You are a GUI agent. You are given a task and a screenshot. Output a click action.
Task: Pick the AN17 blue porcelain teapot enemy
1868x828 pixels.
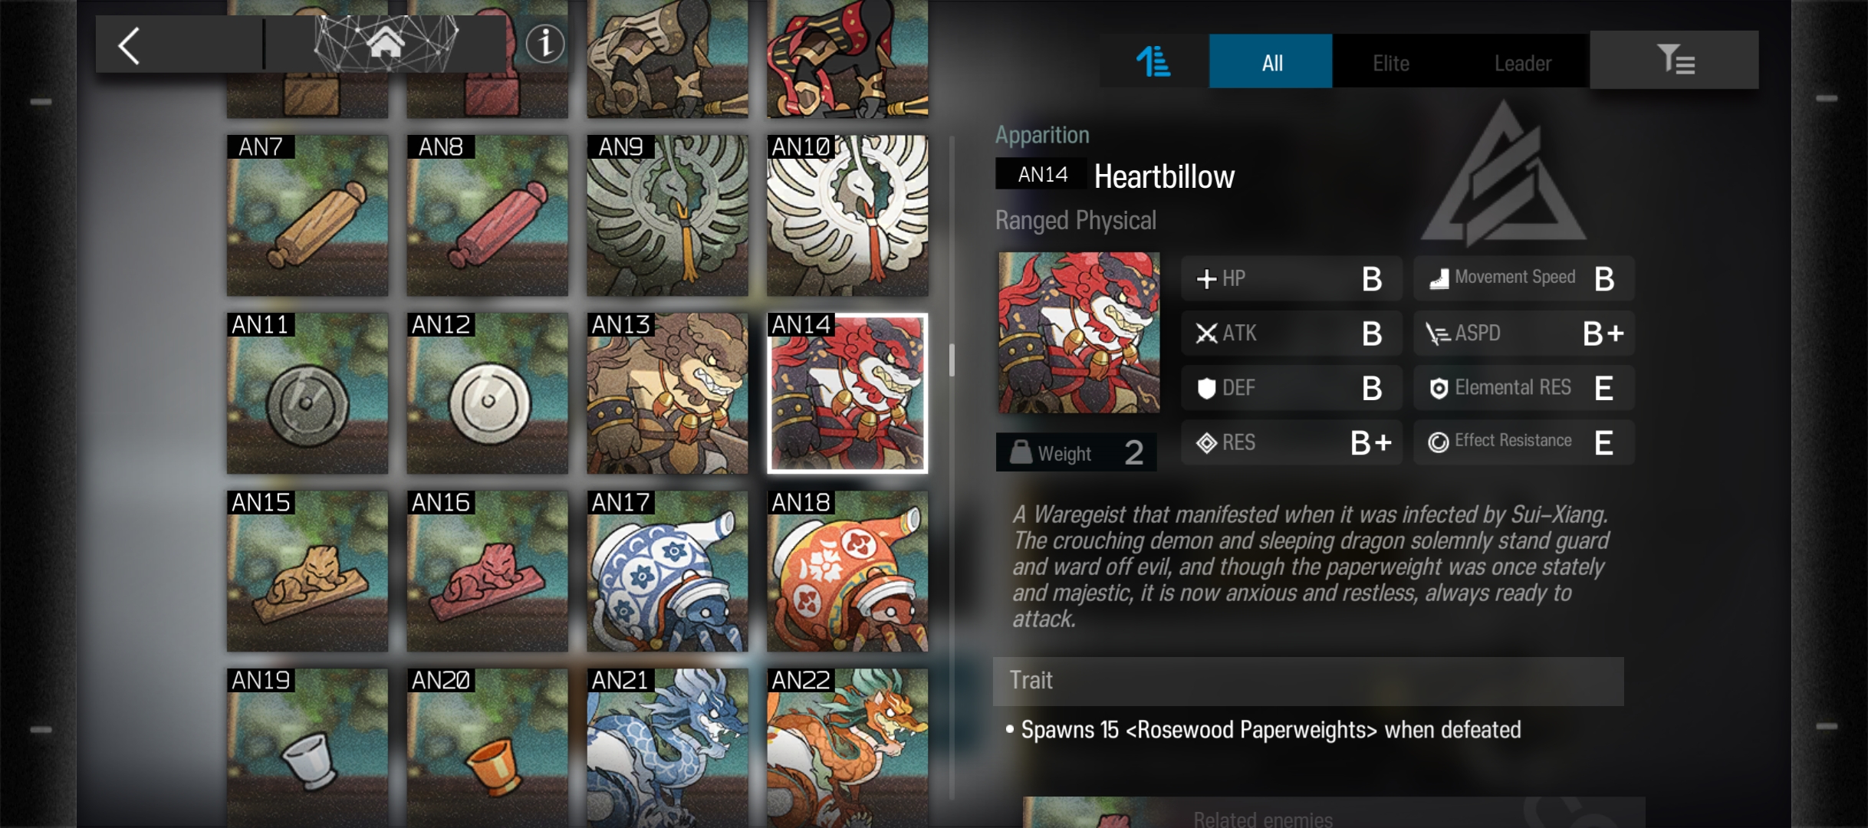[x=667, y=571]
